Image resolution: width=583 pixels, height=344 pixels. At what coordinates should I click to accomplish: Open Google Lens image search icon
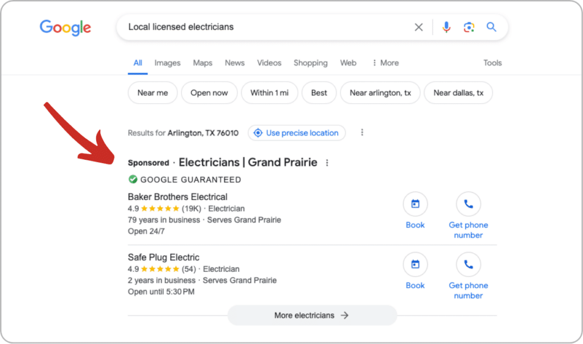click(x=469, y=27)
